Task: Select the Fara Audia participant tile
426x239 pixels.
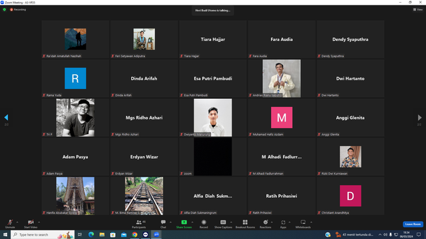Action: click(x=282, y=39)
